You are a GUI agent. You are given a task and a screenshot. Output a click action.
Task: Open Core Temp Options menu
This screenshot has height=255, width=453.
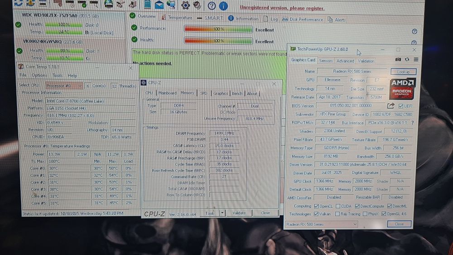point(39,75)
